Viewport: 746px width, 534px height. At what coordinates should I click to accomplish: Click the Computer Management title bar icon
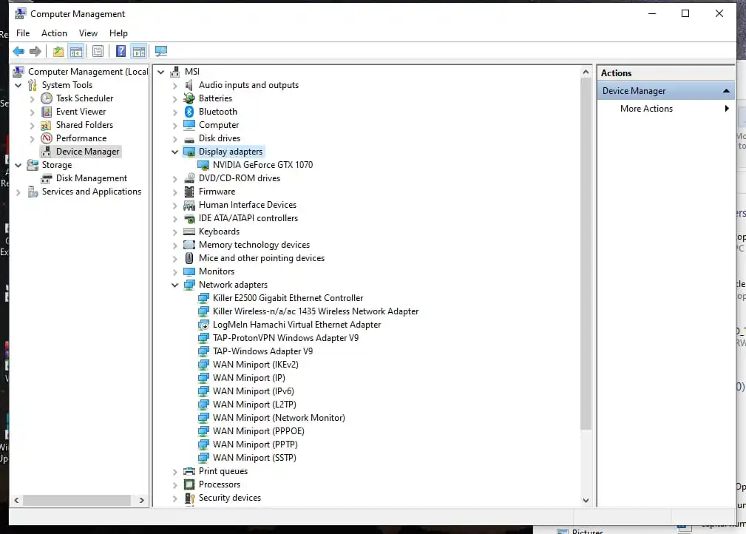[x=20, y=14]
